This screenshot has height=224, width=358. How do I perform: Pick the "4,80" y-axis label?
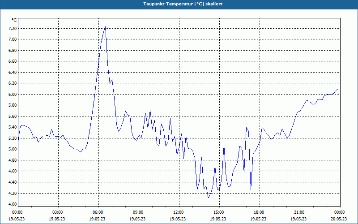pyautogui.click(x=13, y=160)
